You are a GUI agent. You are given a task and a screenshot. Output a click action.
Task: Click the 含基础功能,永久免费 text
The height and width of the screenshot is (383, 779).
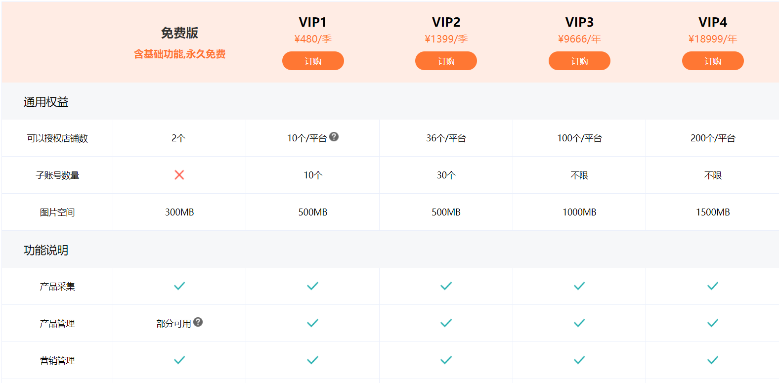click(179, 54)
